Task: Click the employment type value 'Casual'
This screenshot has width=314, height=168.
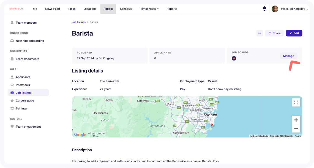Action: coord(212,81)
